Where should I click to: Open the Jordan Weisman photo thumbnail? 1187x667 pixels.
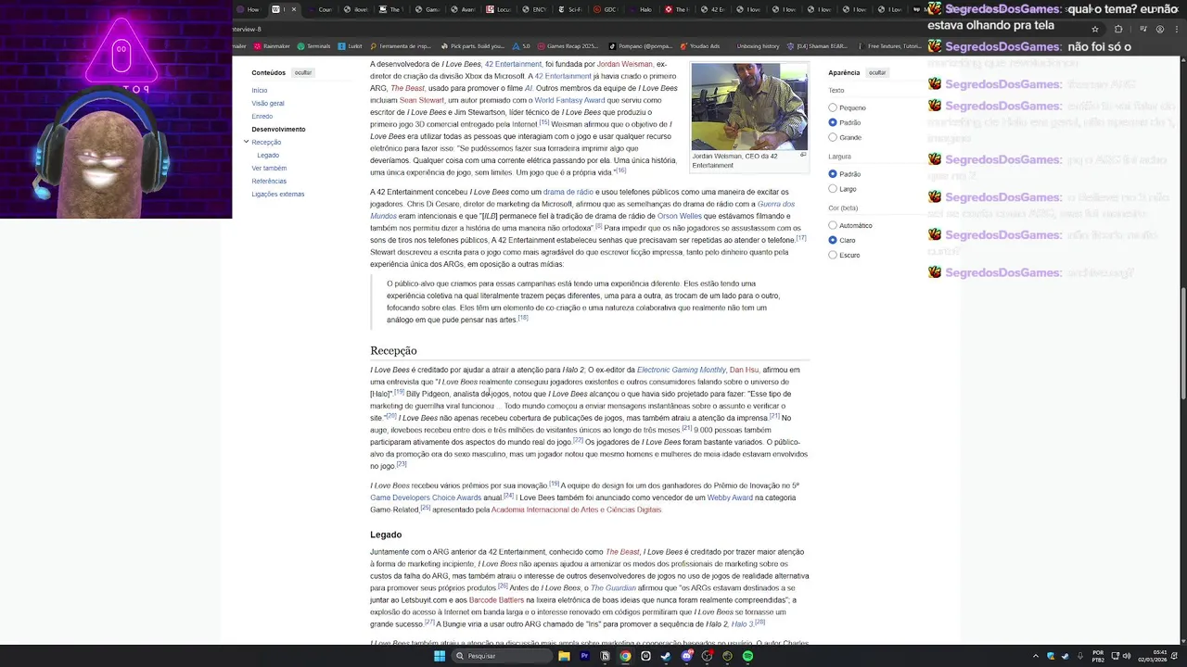tap(749, 107)
